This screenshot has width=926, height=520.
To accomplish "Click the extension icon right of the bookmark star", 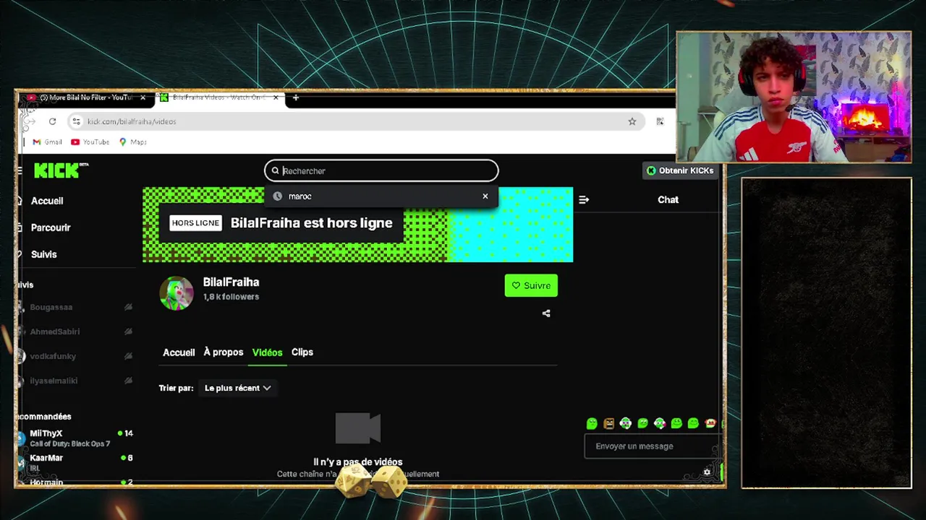I will click(660, 121).
